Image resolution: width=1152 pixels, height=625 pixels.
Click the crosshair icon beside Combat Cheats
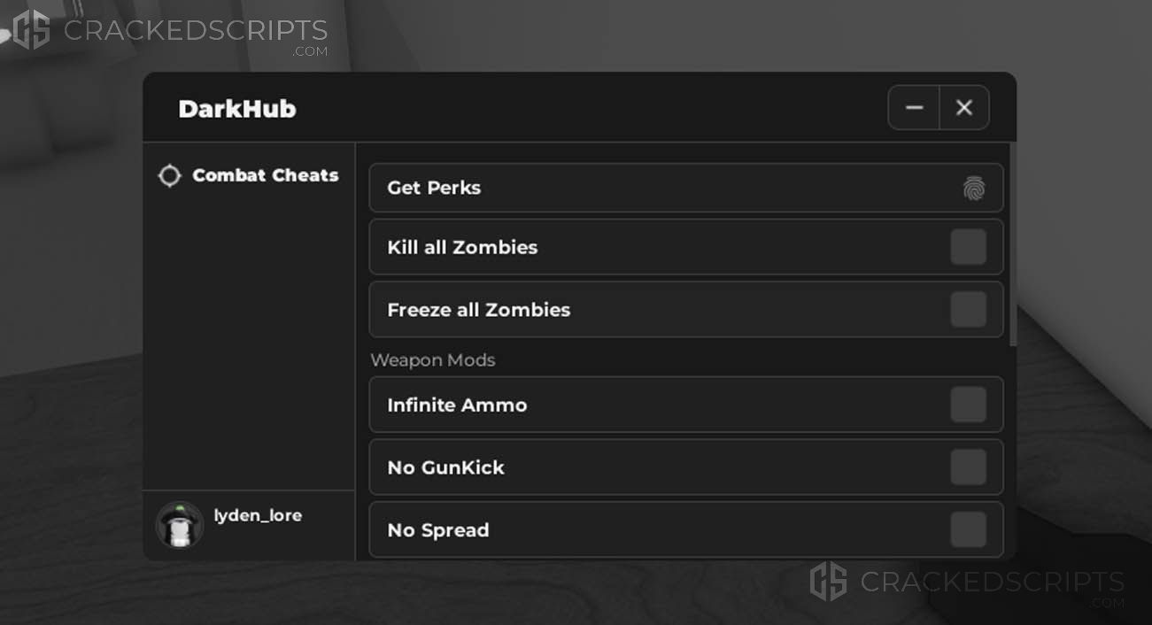coord(169,175)
